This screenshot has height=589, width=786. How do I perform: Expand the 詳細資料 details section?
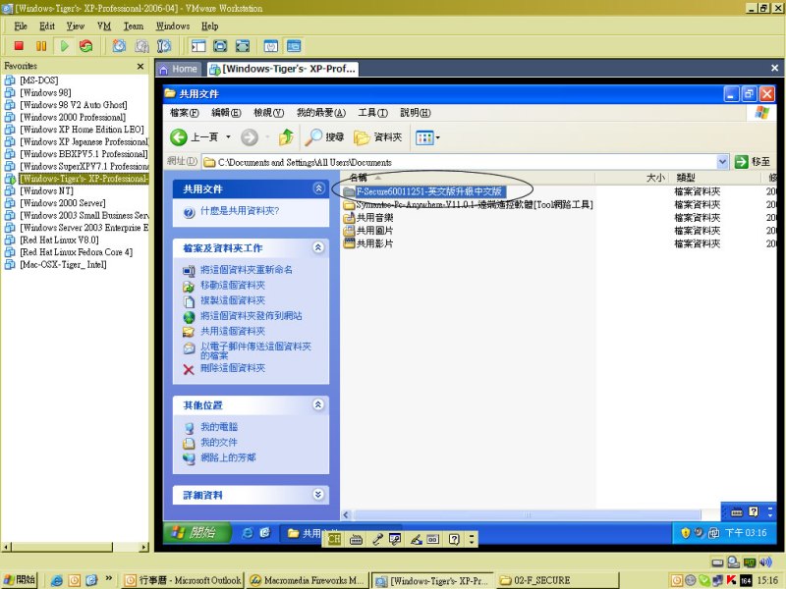318,495
